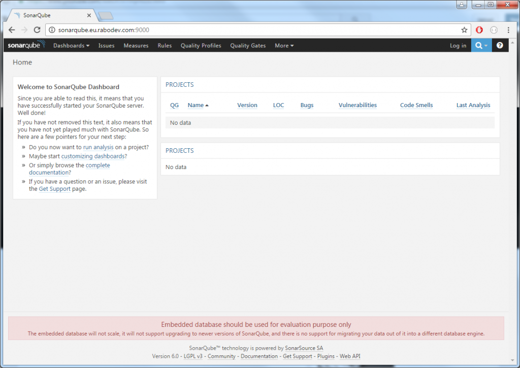Open the Plugins footer link
The image size is (520, 368).
click(326, 356)
